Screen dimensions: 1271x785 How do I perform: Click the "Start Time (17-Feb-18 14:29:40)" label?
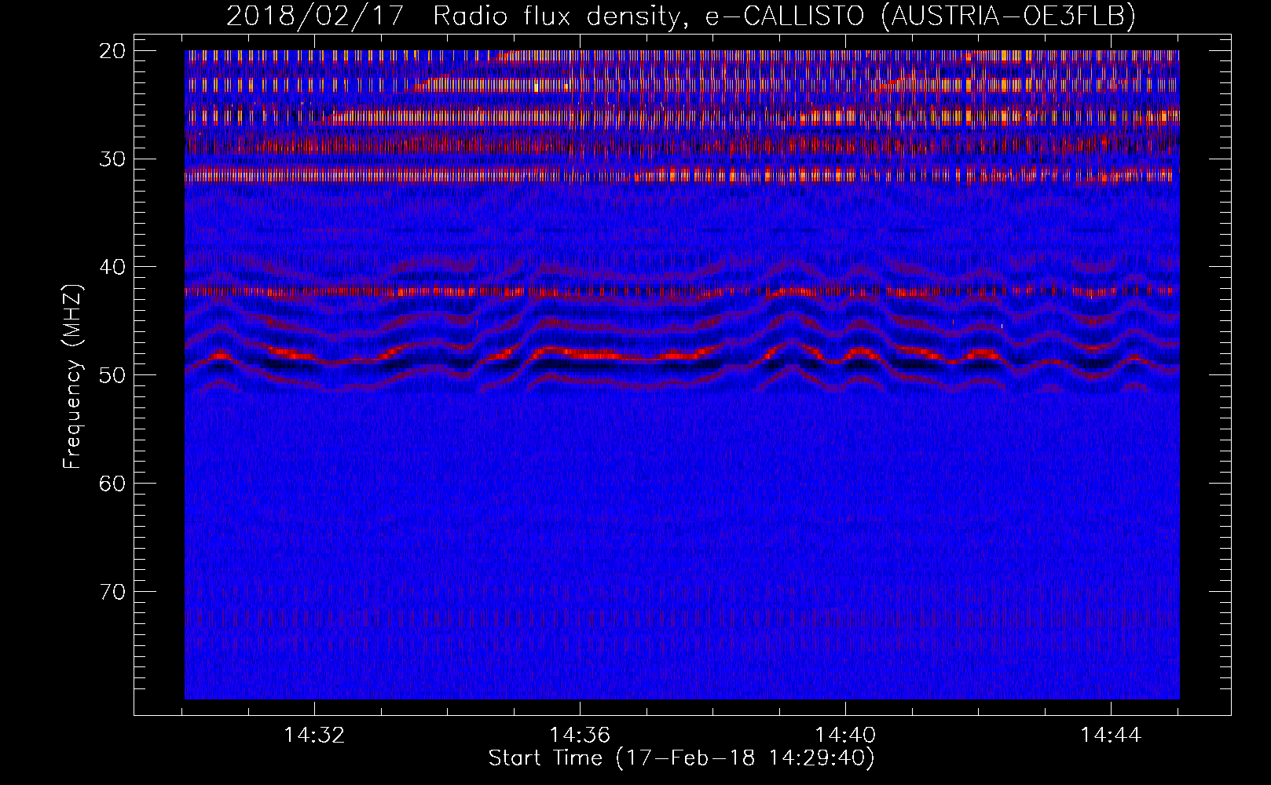point(681,758)
